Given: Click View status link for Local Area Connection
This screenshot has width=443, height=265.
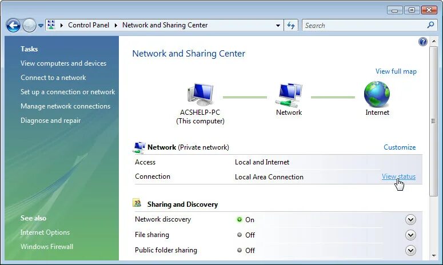Looking at the screenshot, I should pos(398,176).
